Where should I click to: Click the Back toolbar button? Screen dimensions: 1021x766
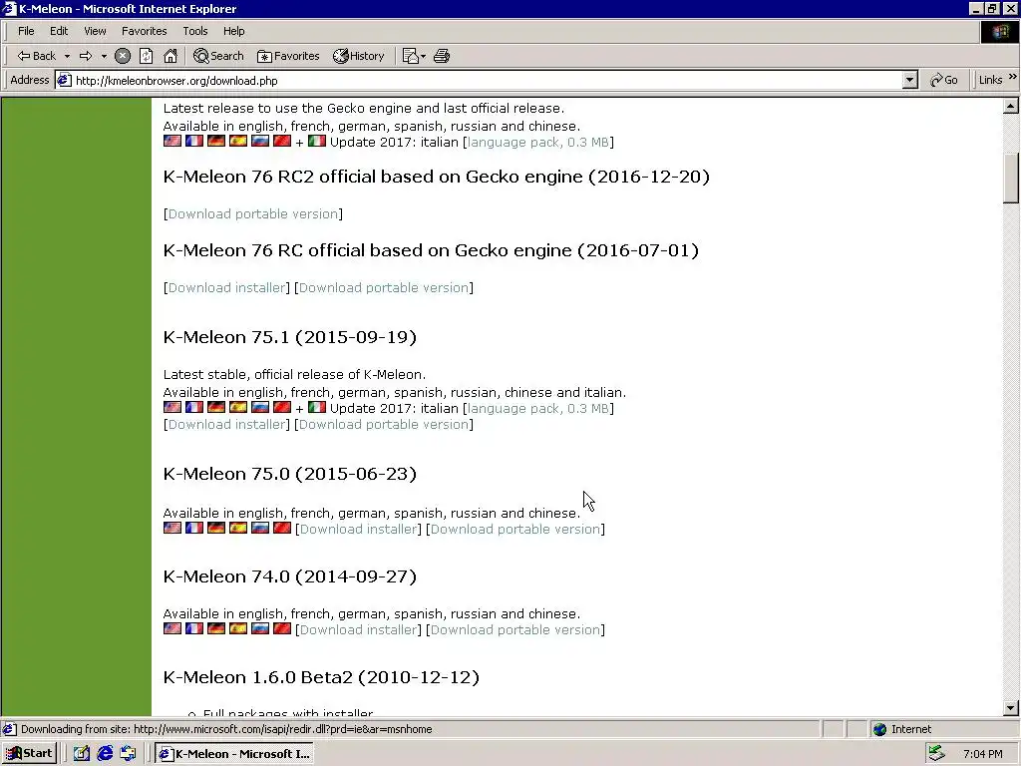(x=37, y=56)
